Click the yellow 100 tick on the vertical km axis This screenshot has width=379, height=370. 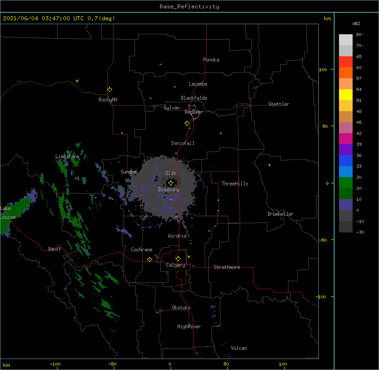pyautogui.click(x=323, y=69)
